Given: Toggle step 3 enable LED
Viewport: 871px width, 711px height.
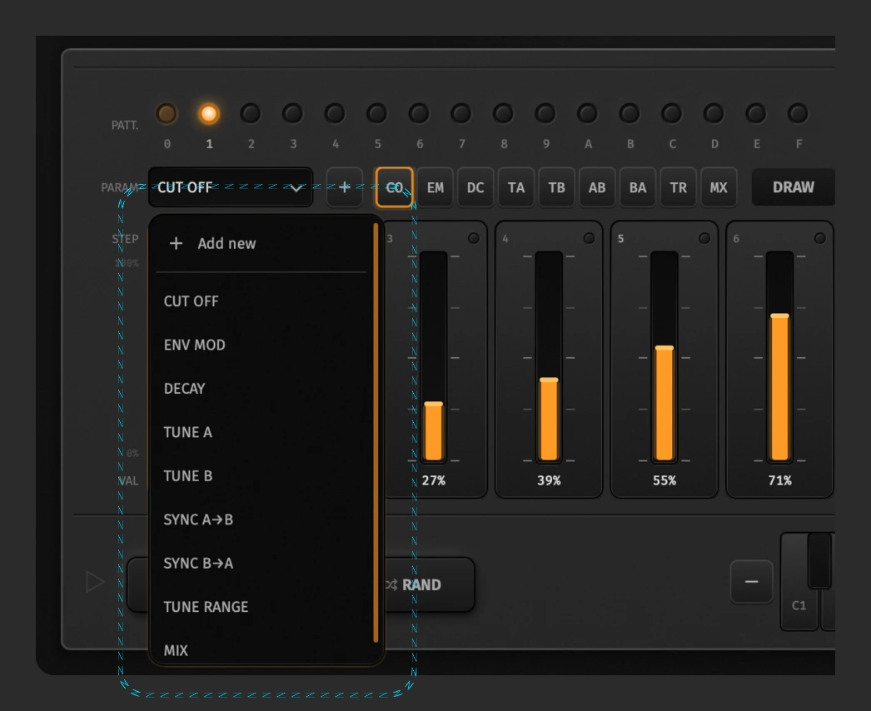Looking at the screenshot, I should 474,238.
